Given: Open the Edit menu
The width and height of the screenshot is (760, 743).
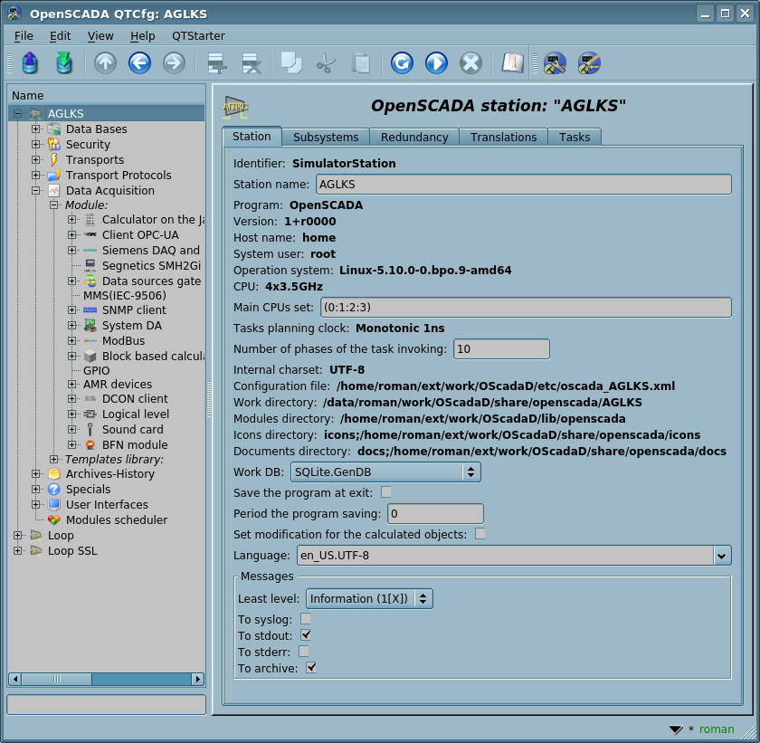Looking at the screenshot, I should click(60, 36).
